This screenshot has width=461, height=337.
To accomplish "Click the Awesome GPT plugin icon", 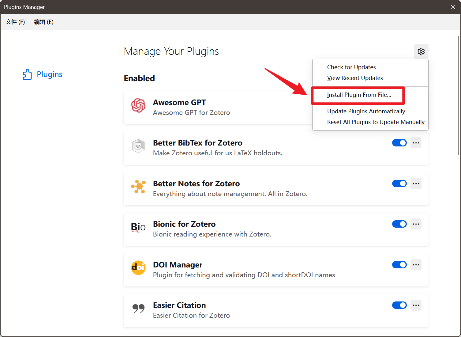I will click(x=138, y=105).
